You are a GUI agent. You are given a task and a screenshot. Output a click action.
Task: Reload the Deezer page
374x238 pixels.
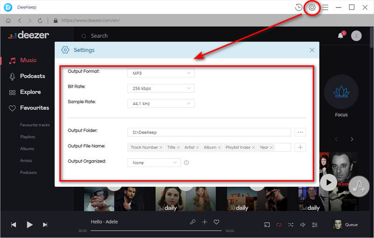40,21
